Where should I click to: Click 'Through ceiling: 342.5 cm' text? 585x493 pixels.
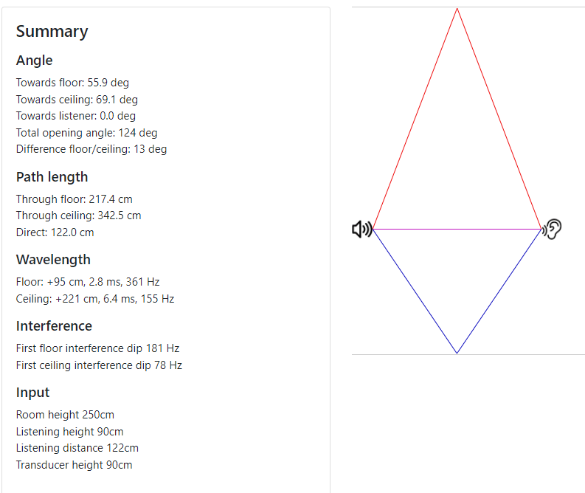coord(78,216)
